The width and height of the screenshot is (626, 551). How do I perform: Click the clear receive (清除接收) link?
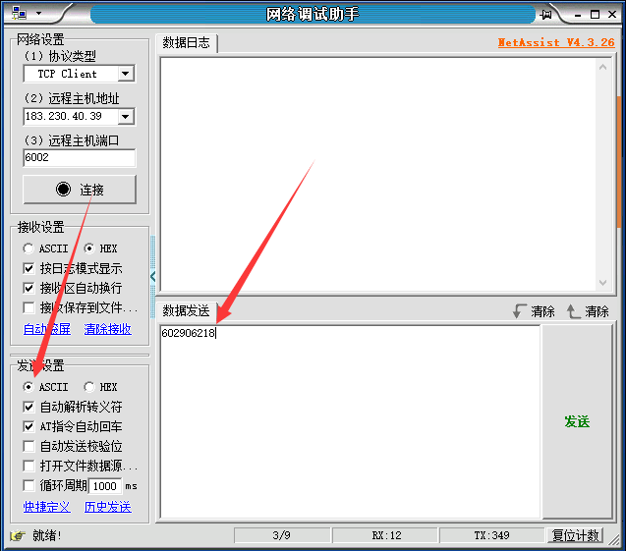pos(108,329)
